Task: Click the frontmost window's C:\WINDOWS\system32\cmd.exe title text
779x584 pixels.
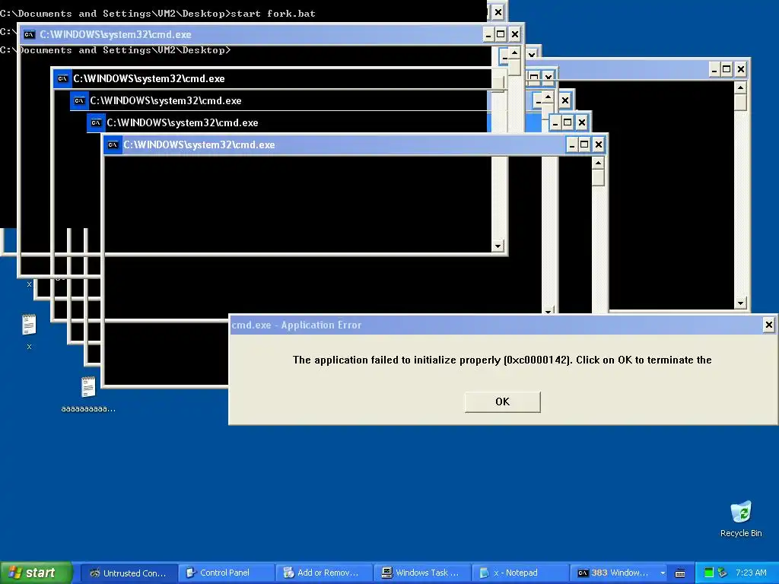Action: [199, 145]
